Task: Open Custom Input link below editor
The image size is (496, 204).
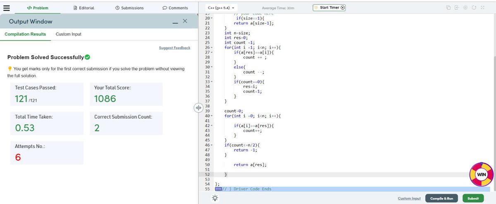Action: [x=409, y=198]
